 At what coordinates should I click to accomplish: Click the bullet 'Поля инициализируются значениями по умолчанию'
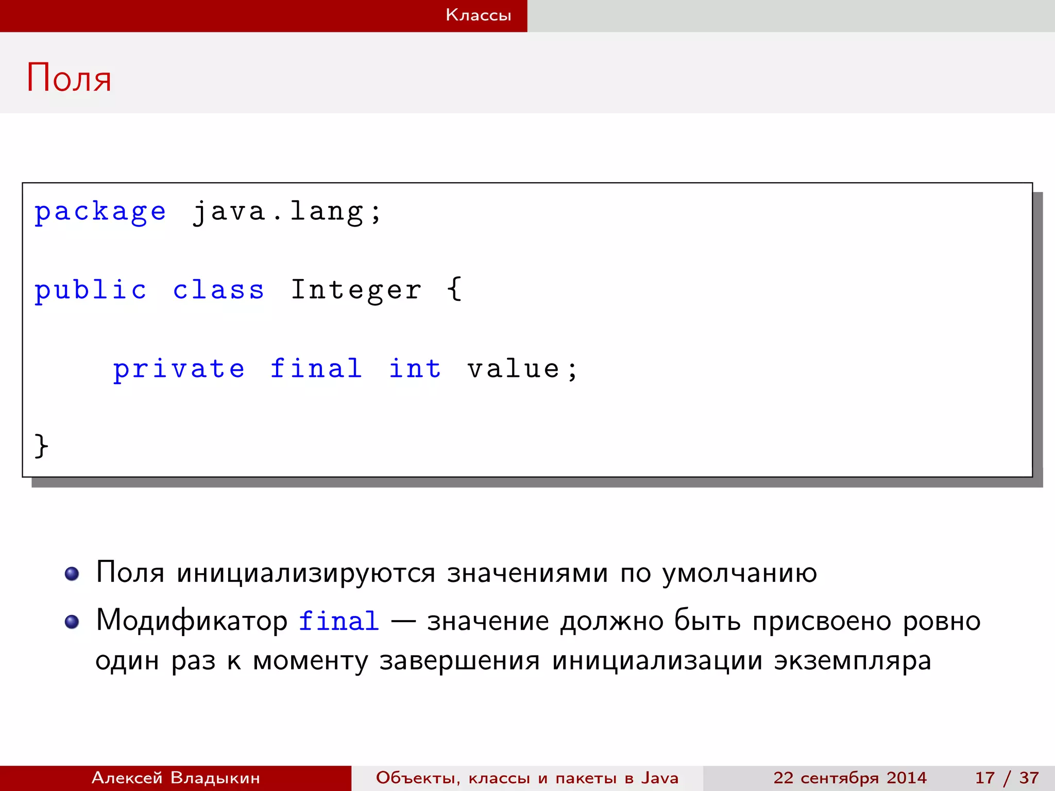coord(456,573)
